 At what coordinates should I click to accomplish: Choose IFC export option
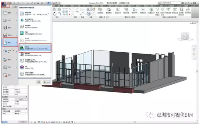coord(35,67)
